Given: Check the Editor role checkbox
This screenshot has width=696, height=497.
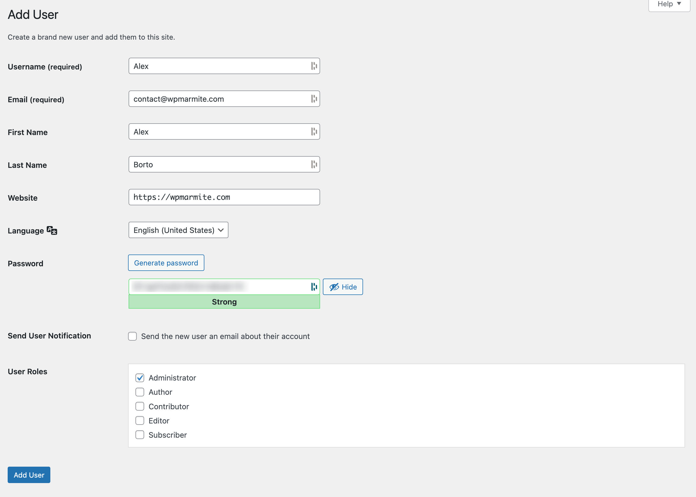Looking at the screenshot, I should [x=140, y=420].
